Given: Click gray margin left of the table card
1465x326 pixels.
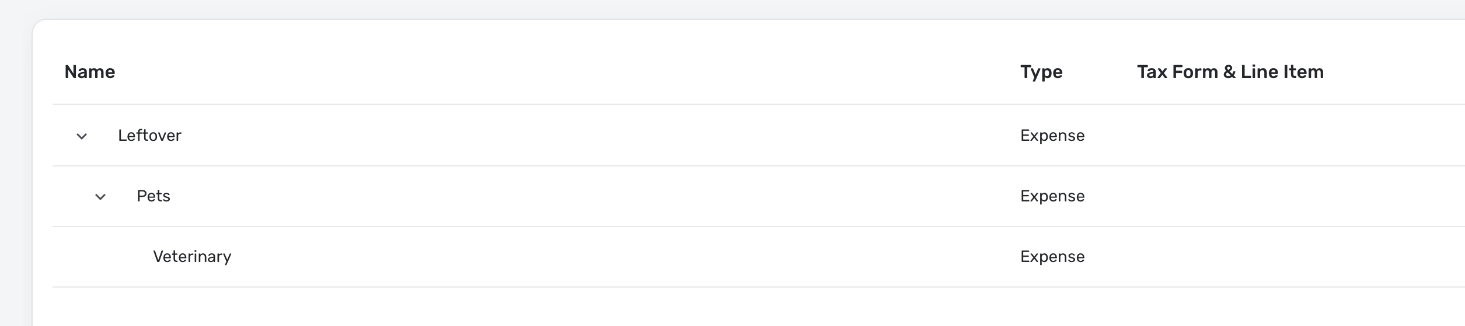Looking at the screenshot, I should [15, 175].
